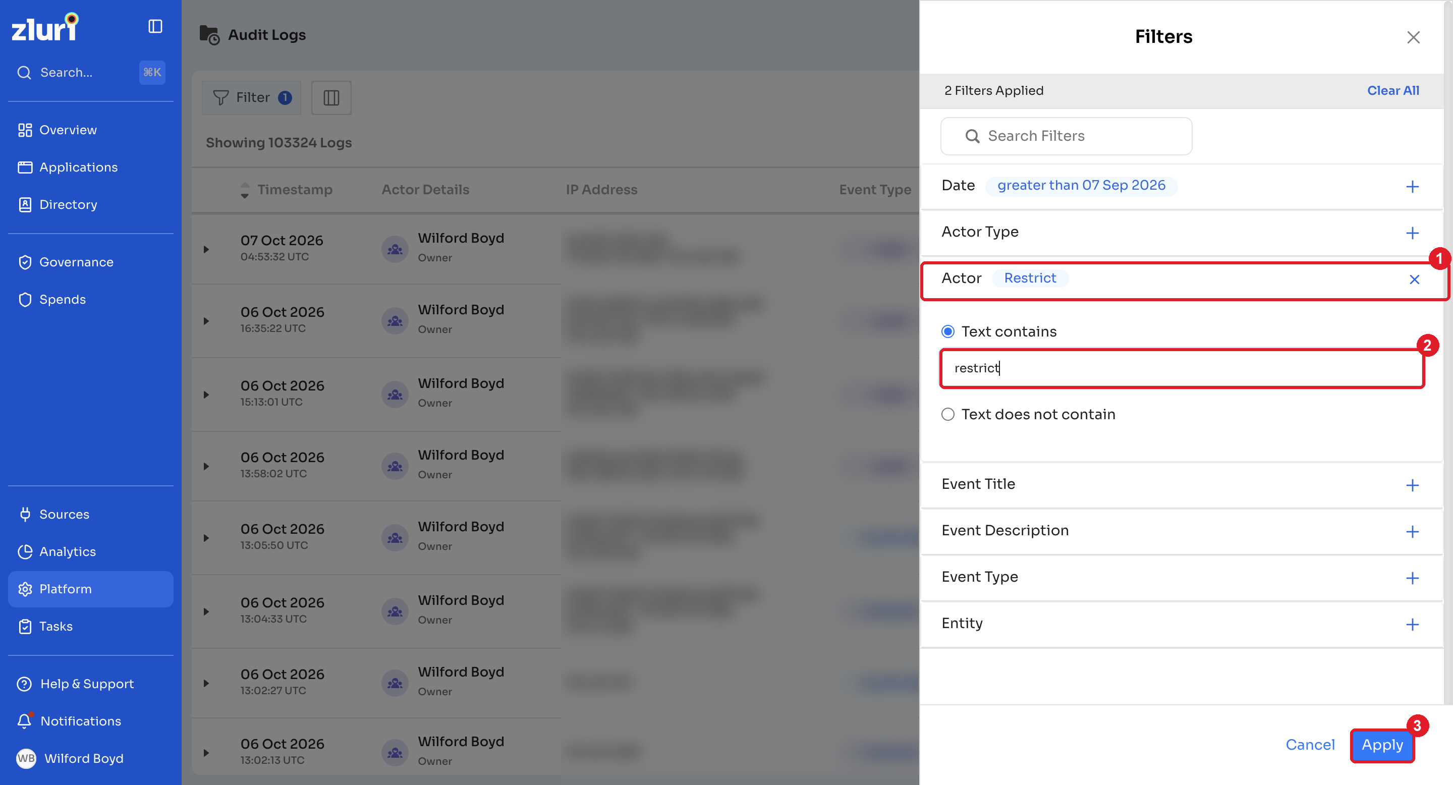Screen dimensions: 1453x785
Task: Click Cancel in the Filters panel
Action: (x=1310, y=745)
